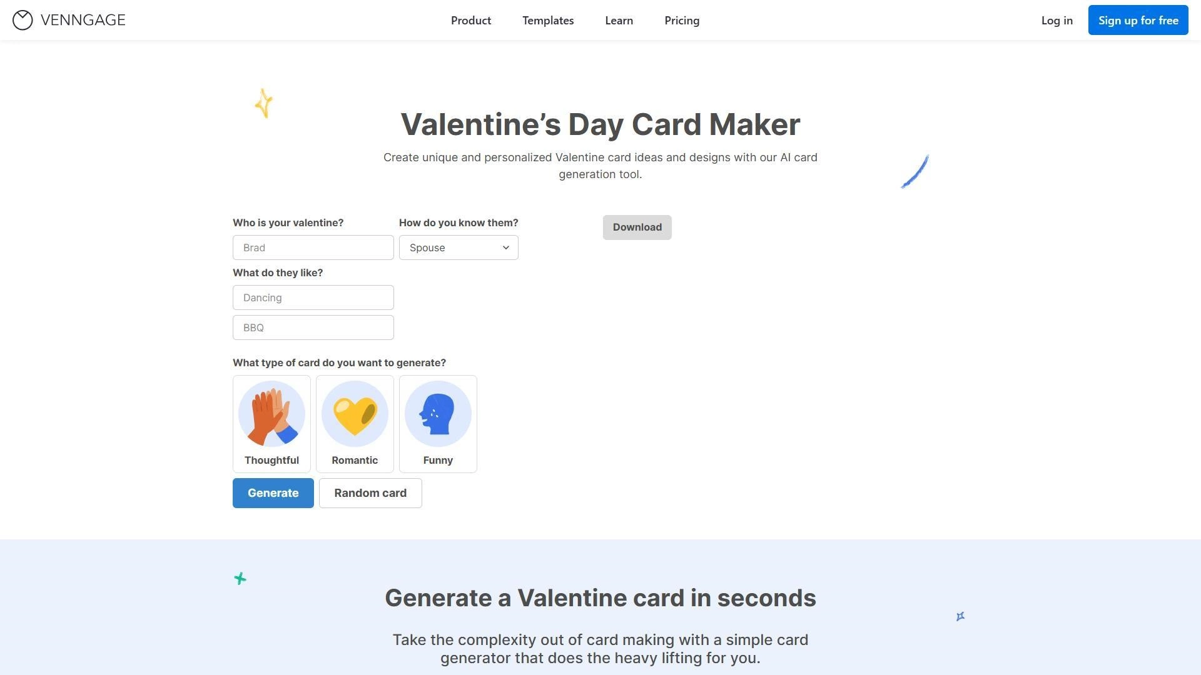Click the Sign up for free button
This screenshot has width=1201, height=675.
coord(1138,21)
